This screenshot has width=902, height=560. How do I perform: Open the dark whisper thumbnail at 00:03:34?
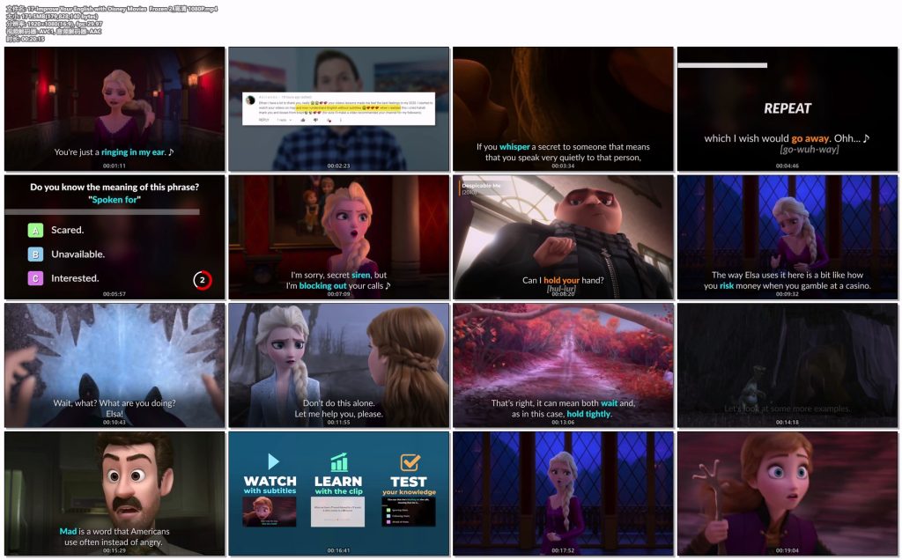563,108
